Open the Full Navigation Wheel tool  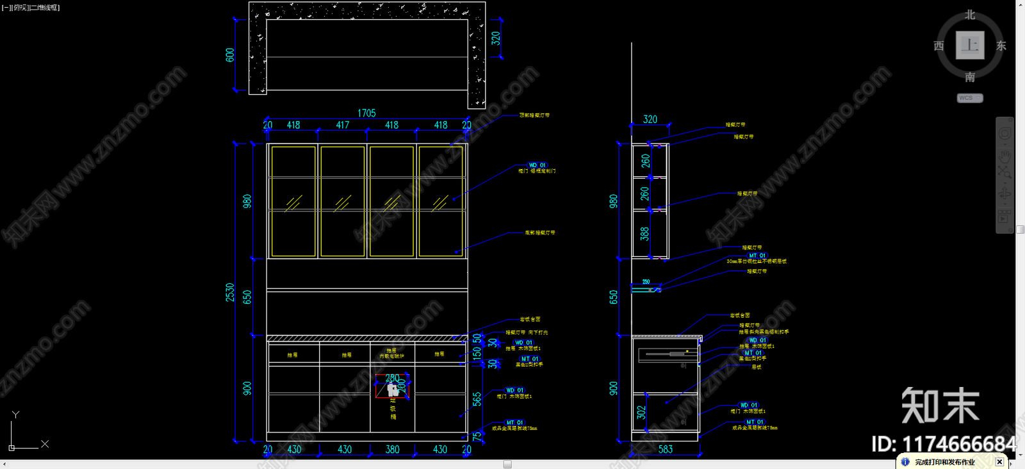(x=1004, y=133)
